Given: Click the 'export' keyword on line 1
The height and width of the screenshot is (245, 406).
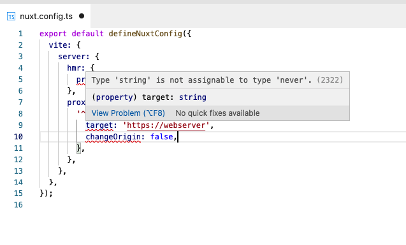Looking at the screenshot, I should coord(53,34).
